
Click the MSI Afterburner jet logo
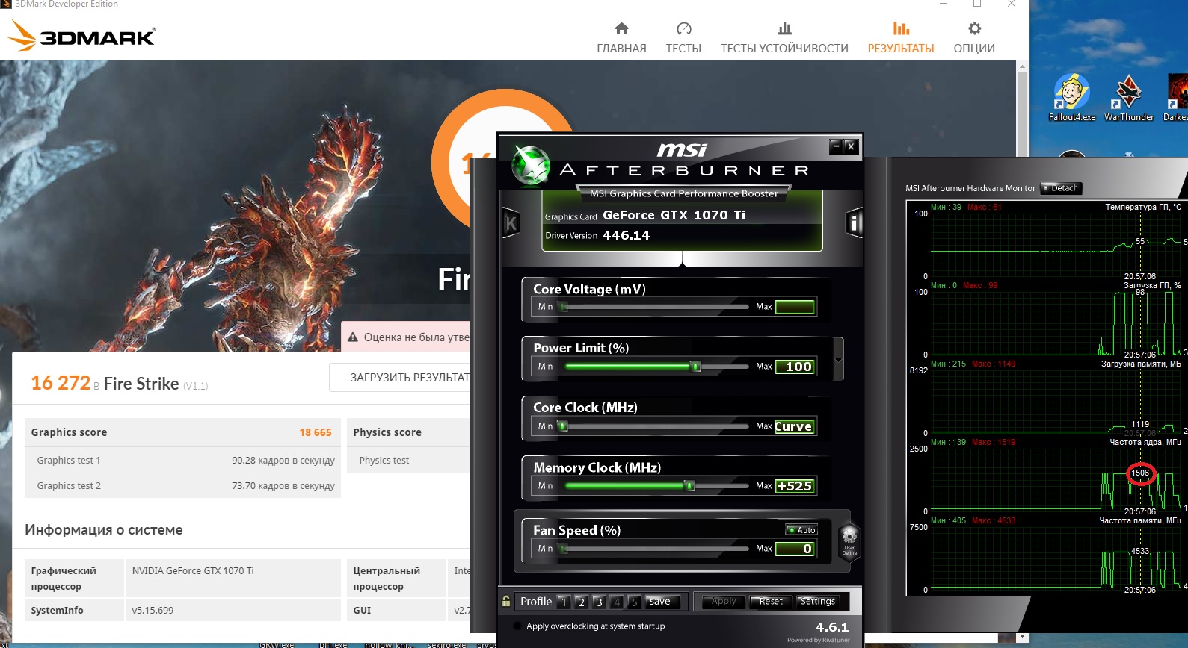pyautogui.click(x=531, y=165)
